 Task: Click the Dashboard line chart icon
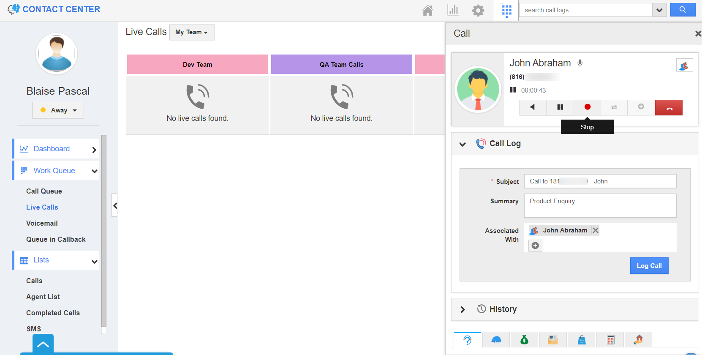point(24,149)
